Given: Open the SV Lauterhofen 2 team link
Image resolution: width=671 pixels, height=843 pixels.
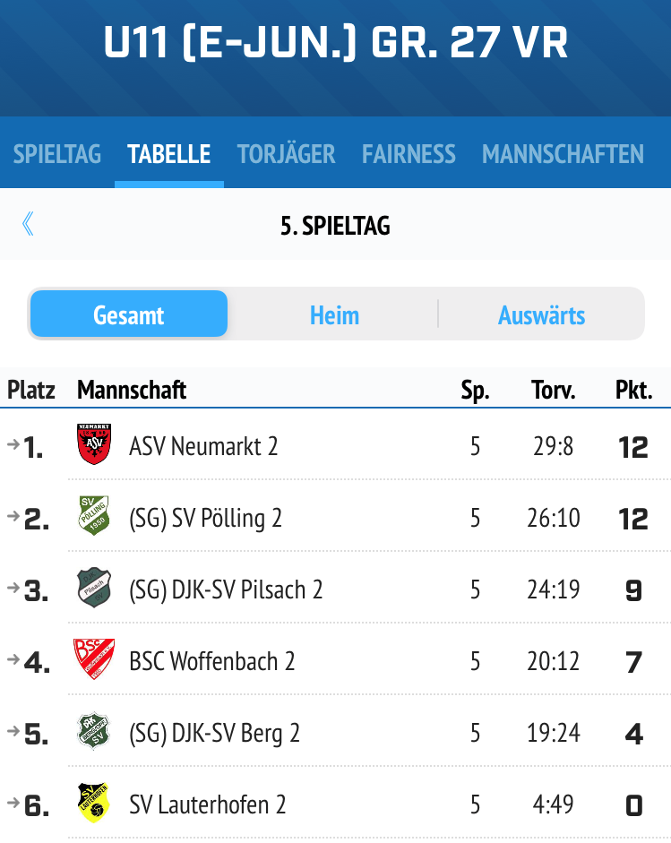Looking at the screenshot, I should (207, 804).
